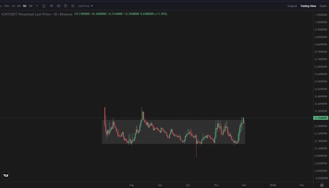The image size is (329, 188).
Task: Open chart settings via the gear icon
Action: click(73, 6)
